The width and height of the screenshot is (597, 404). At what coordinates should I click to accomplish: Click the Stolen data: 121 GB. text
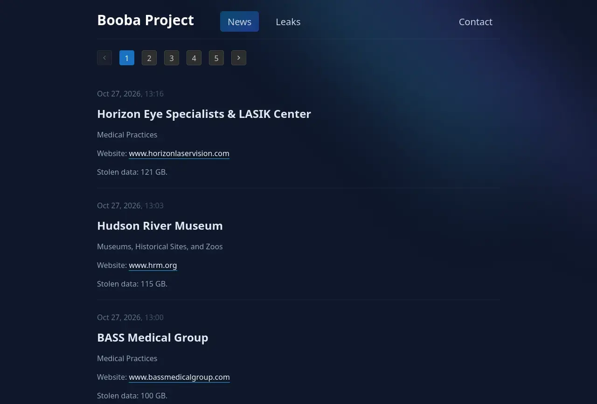[x=132, y=172]
